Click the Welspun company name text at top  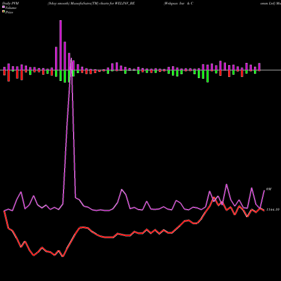click(x=179, y=3)
